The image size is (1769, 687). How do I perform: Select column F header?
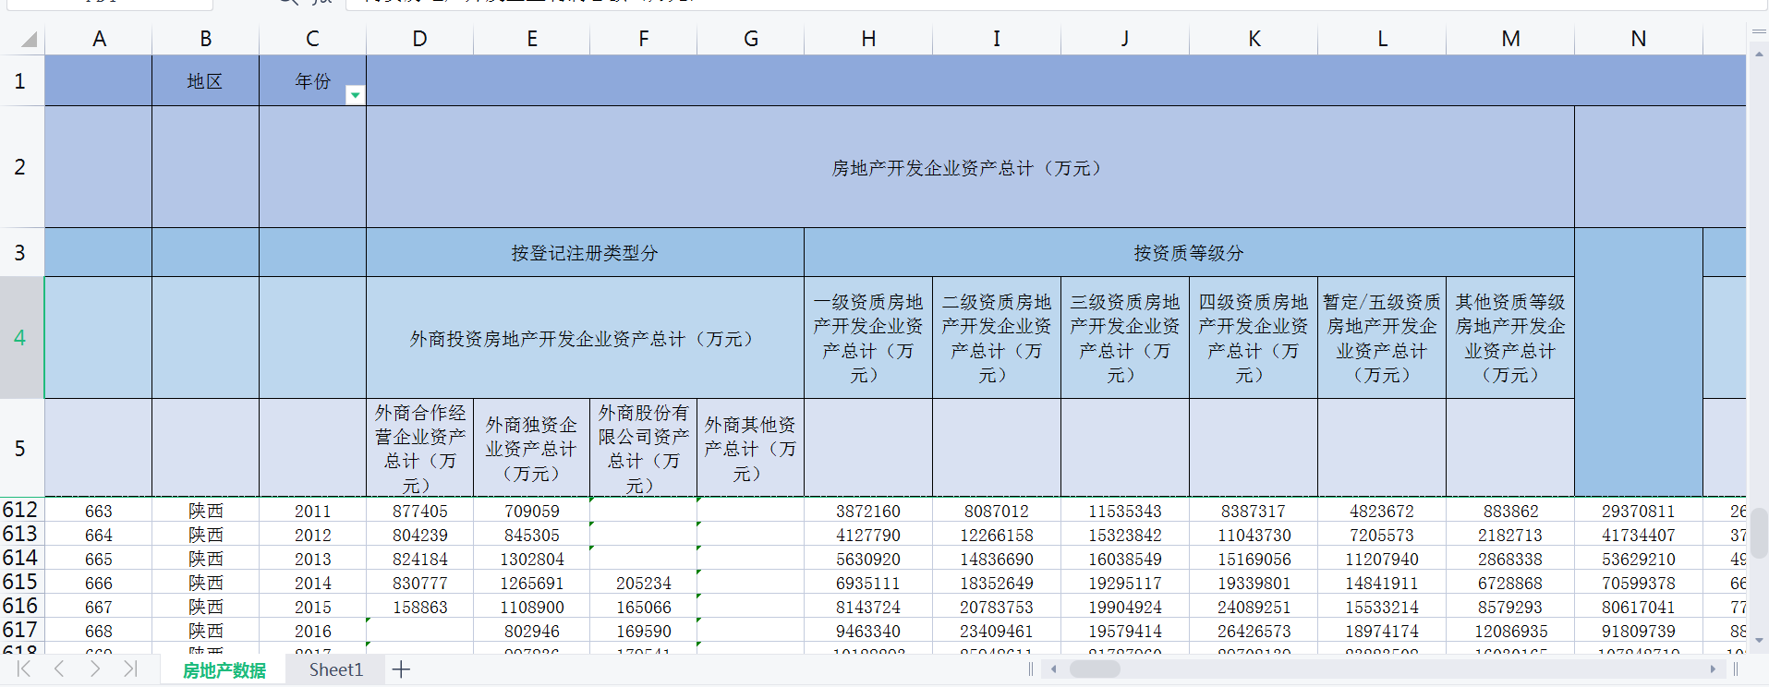pyautogui.click(x=644, y=39)
